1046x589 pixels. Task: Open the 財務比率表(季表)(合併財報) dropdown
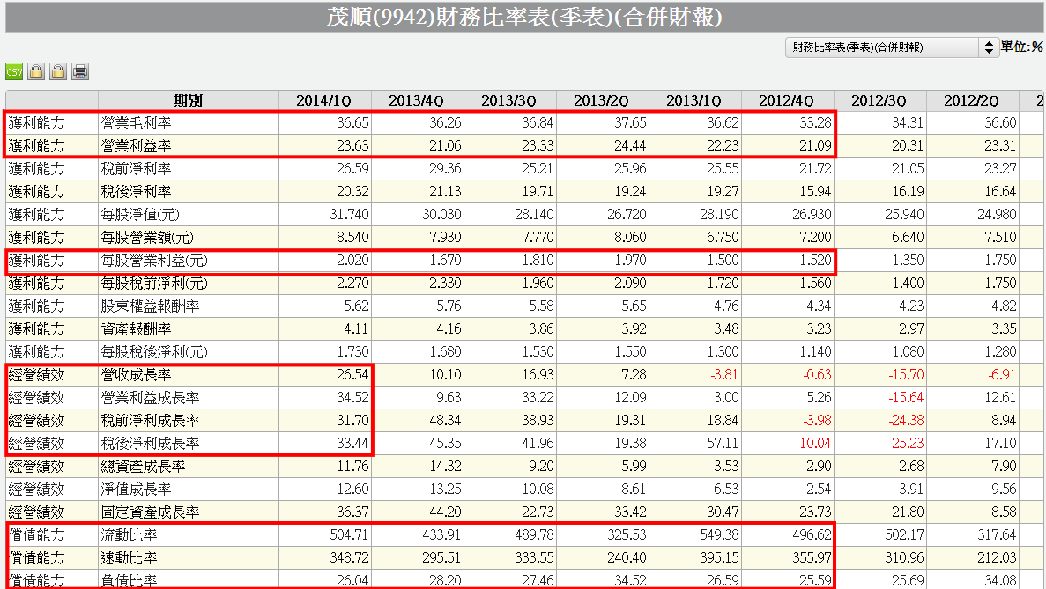[892, 48]
